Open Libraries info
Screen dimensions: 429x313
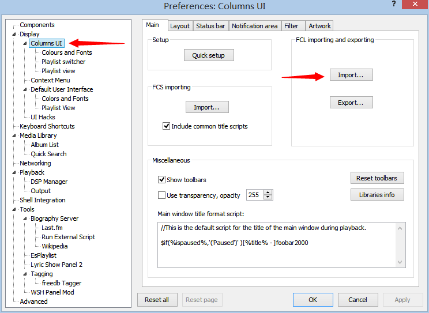click(x=377, y=195)
